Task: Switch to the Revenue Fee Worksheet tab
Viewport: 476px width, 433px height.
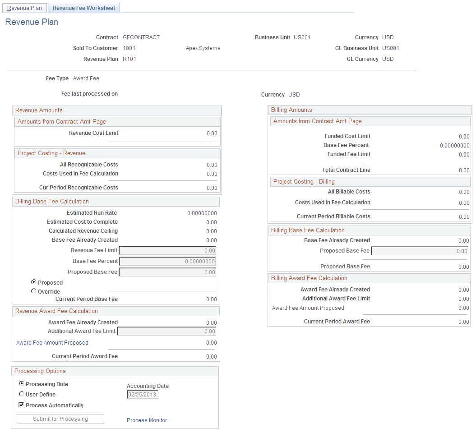Action: coord(83,8)
